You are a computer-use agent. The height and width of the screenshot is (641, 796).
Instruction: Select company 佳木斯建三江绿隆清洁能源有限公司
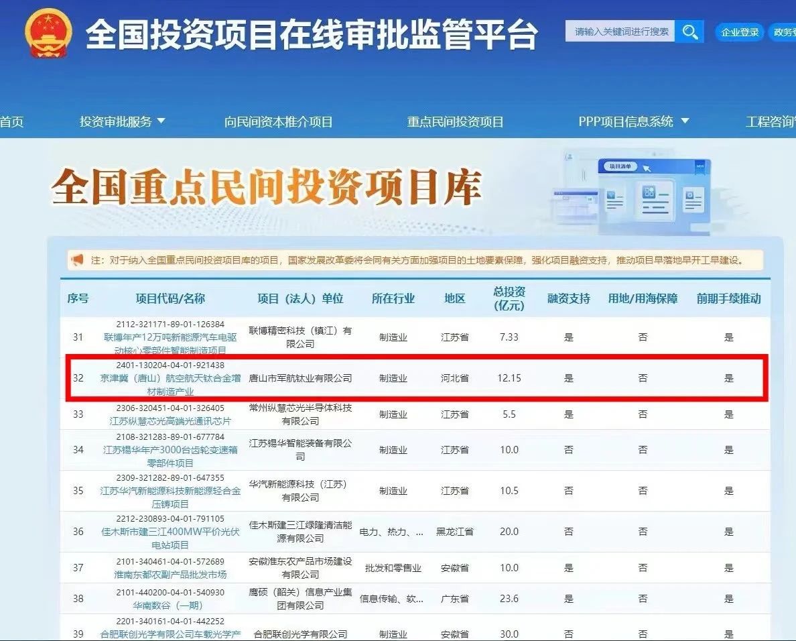(301, 531)
